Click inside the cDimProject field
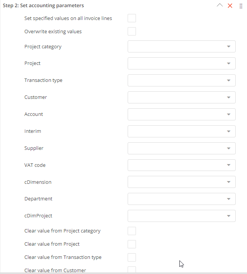Viewport: 247px width, 274px height. [177, 216]
